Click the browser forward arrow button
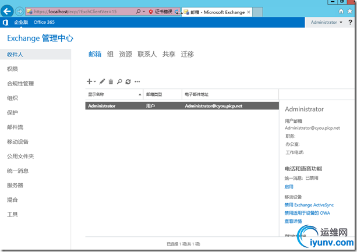This screenshot has width=357, height=252. coord(20,12)
